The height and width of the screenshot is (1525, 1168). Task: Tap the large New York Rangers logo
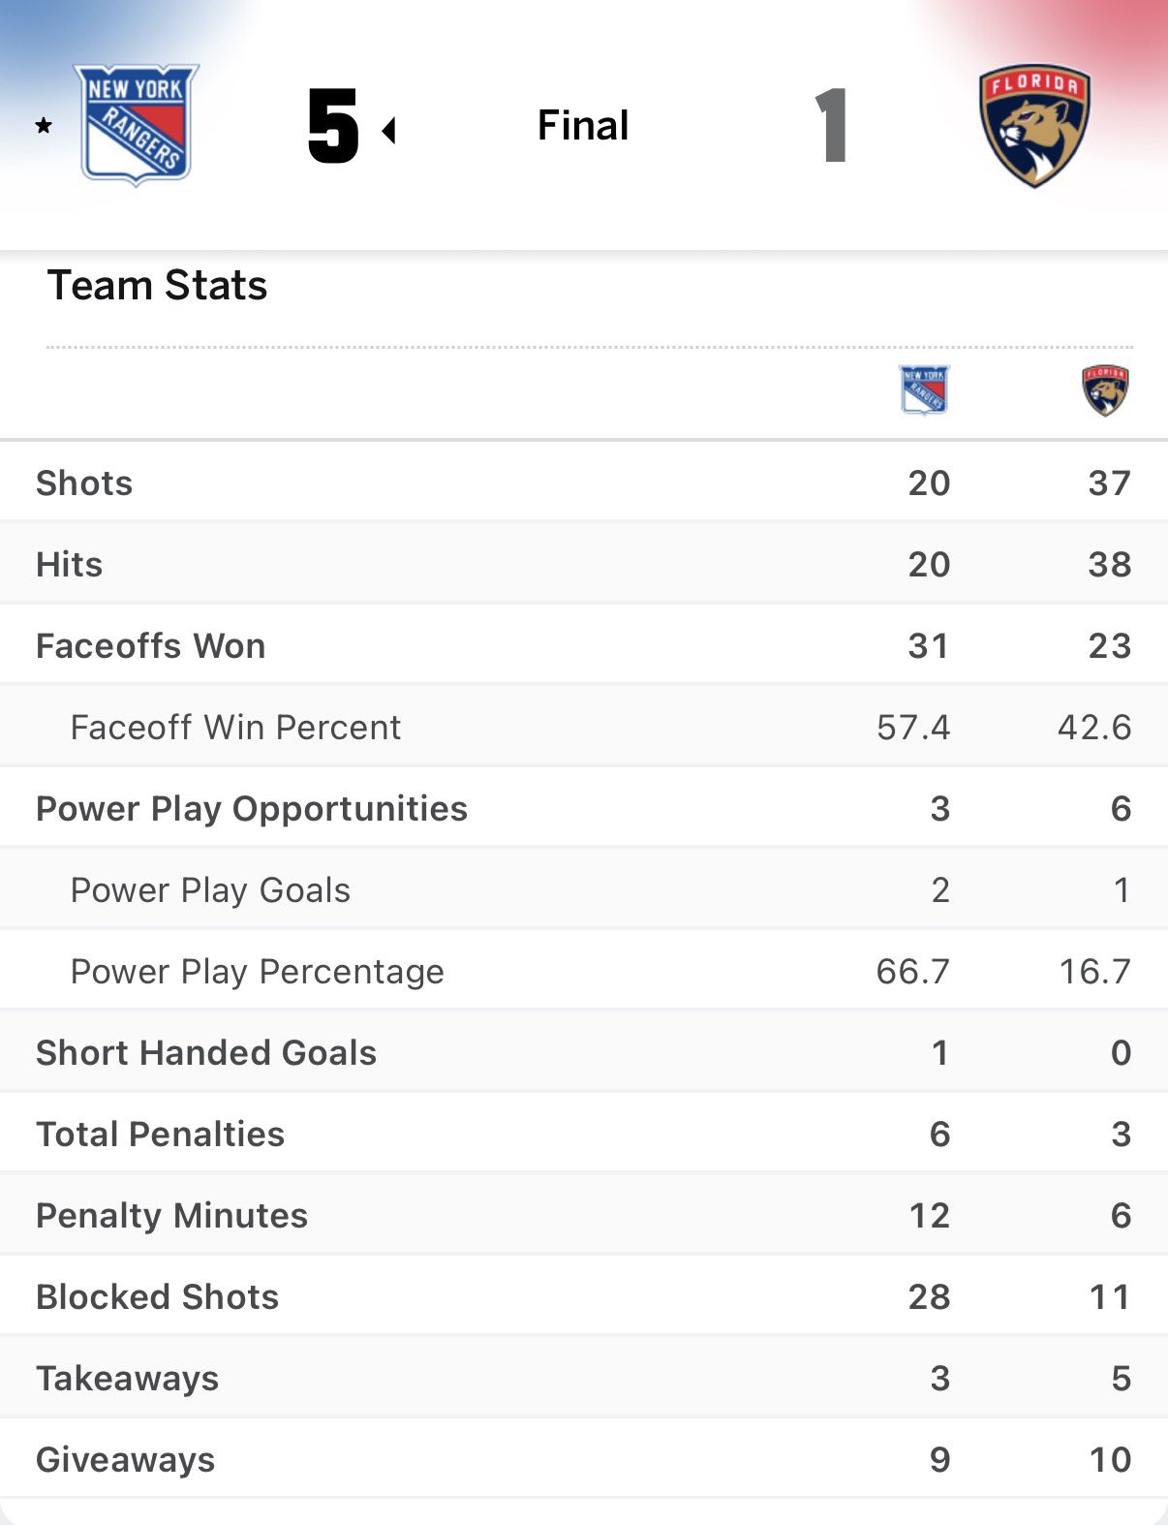click(137, 124)
